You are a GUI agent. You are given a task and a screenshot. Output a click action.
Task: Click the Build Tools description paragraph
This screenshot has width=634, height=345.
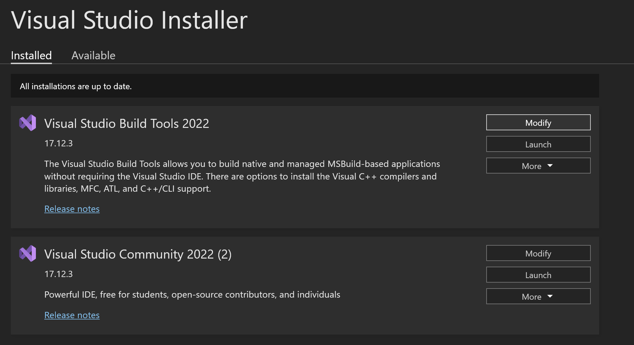242,176
